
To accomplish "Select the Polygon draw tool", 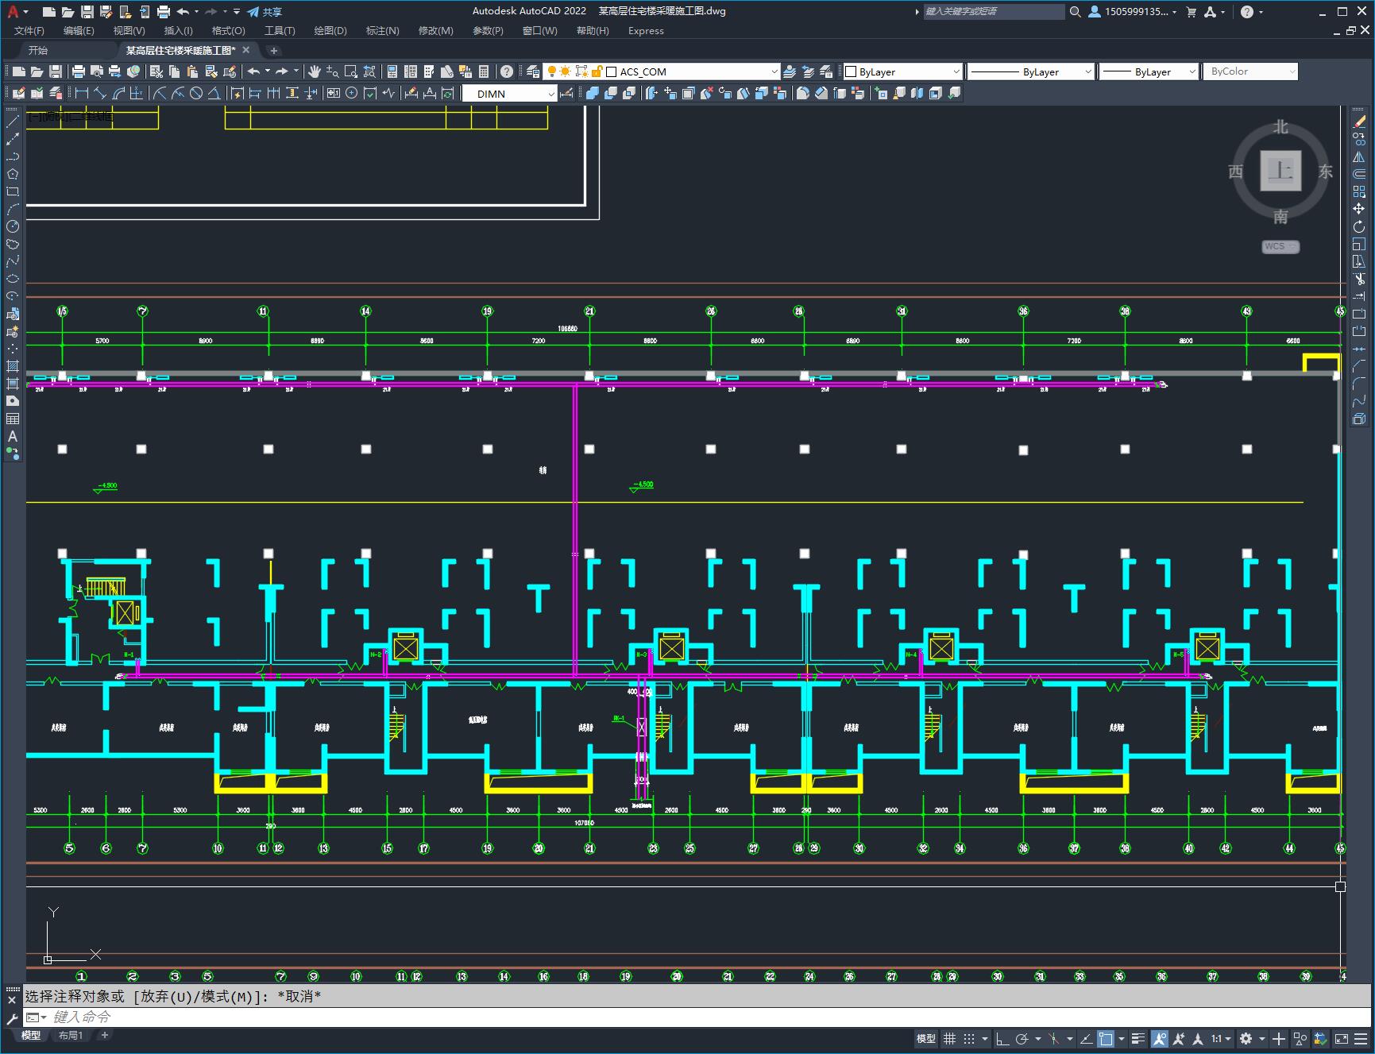I will [13, 174].
